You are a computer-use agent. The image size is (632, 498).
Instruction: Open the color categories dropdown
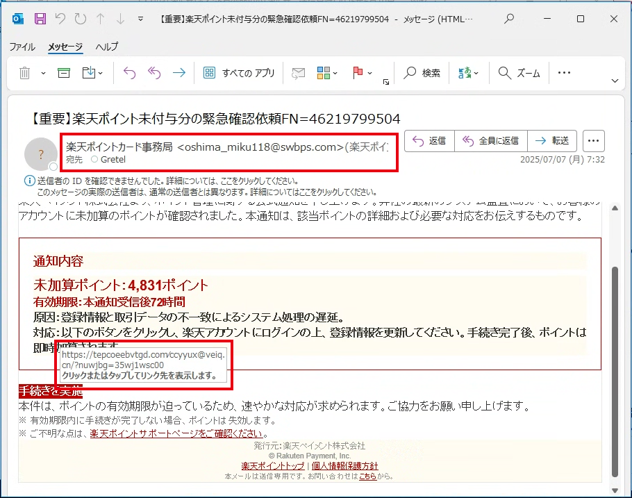[x=327, y=73]
